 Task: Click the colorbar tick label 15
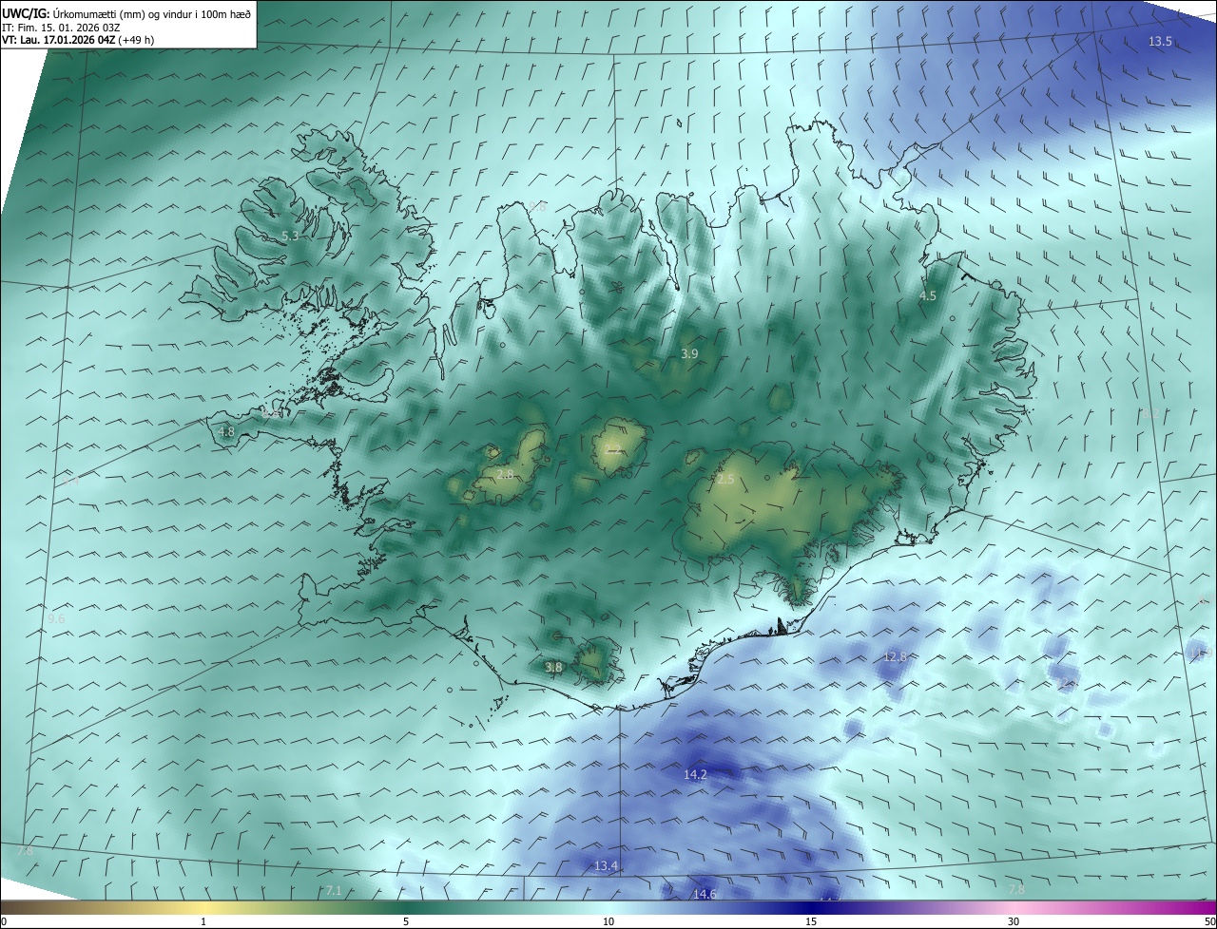(811, 921)
